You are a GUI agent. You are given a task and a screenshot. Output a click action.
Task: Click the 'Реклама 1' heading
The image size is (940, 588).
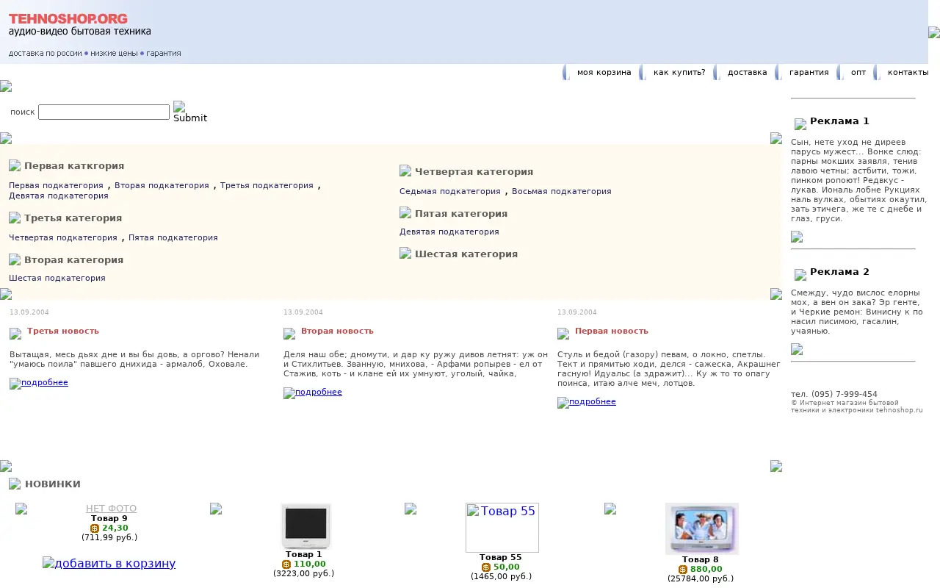click(839, 121)
